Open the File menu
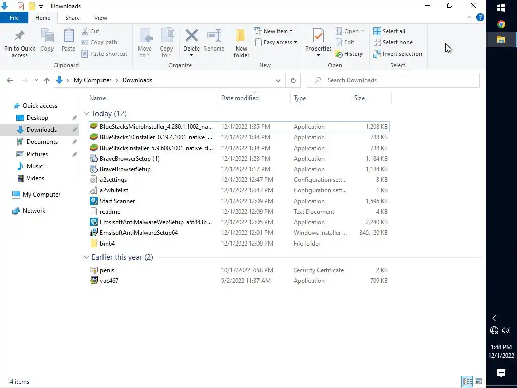This screenshot has width=517, height=388. 14,18
